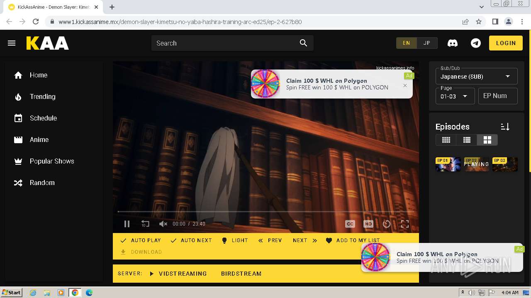Toggle the Auto Next option

tap(191, 240)
